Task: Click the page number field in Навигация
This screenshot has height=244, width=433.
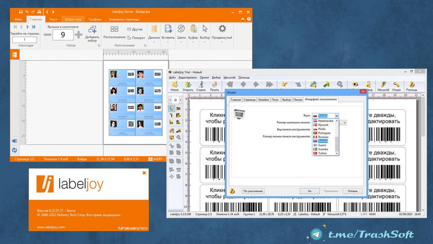Action: [25, 40]
